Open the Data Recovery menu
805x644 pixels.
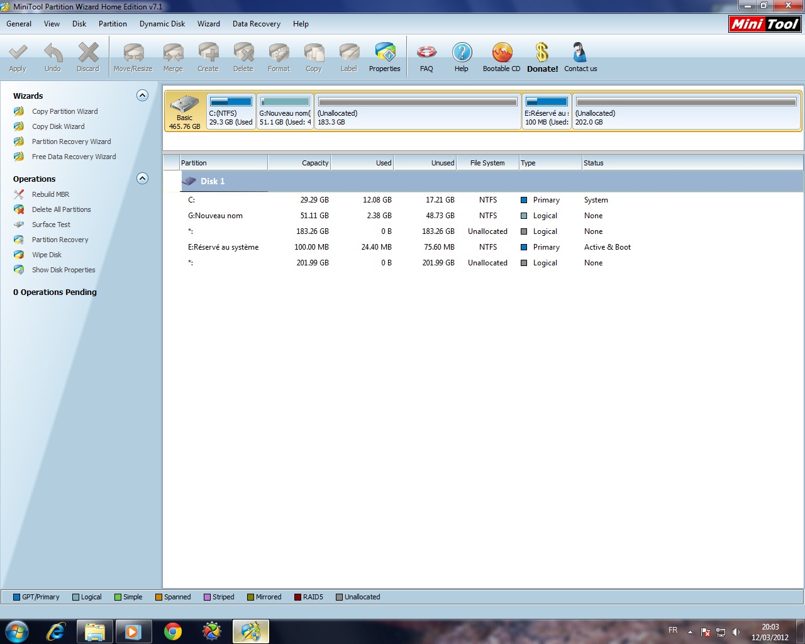[257, 24]
